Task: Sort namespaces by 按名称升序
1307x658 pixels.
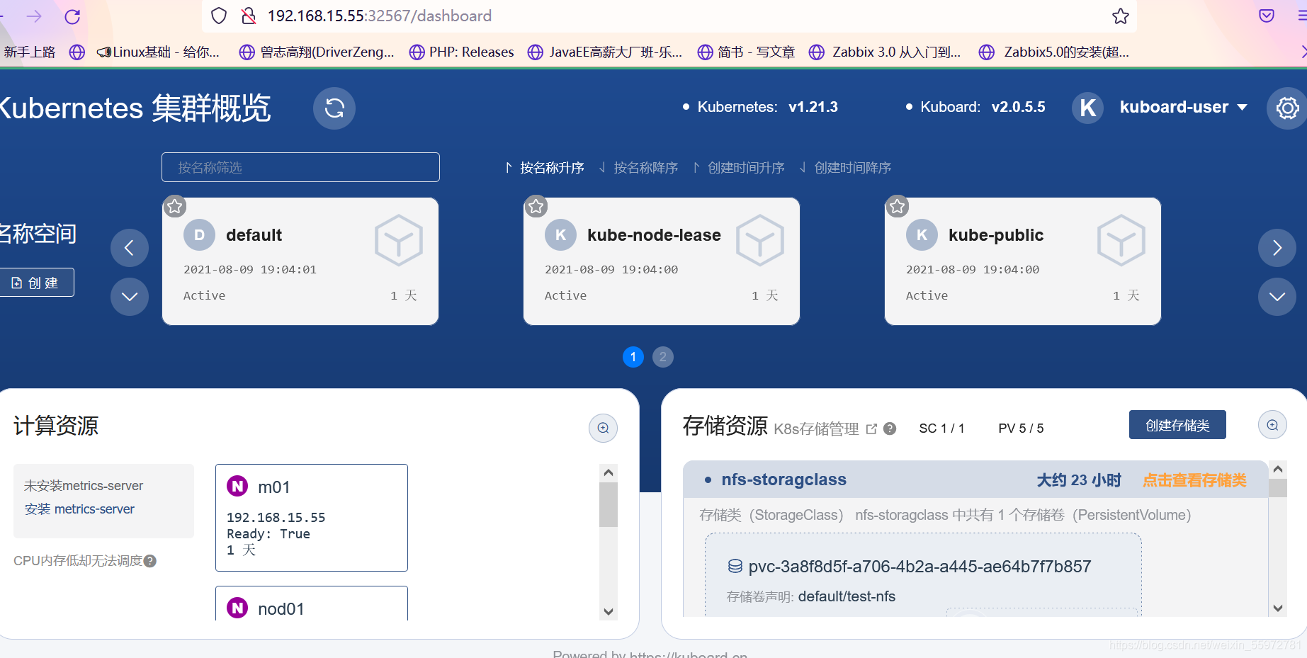Action: (x=545, y=168)
